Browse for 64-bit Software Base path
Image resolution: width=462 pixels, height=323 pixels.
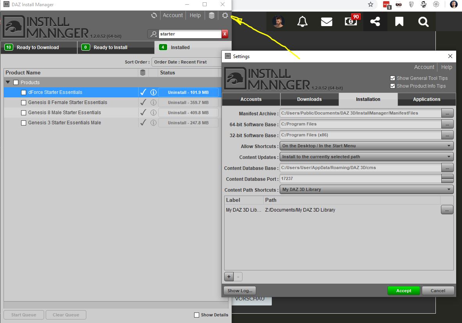click(447, 124)
